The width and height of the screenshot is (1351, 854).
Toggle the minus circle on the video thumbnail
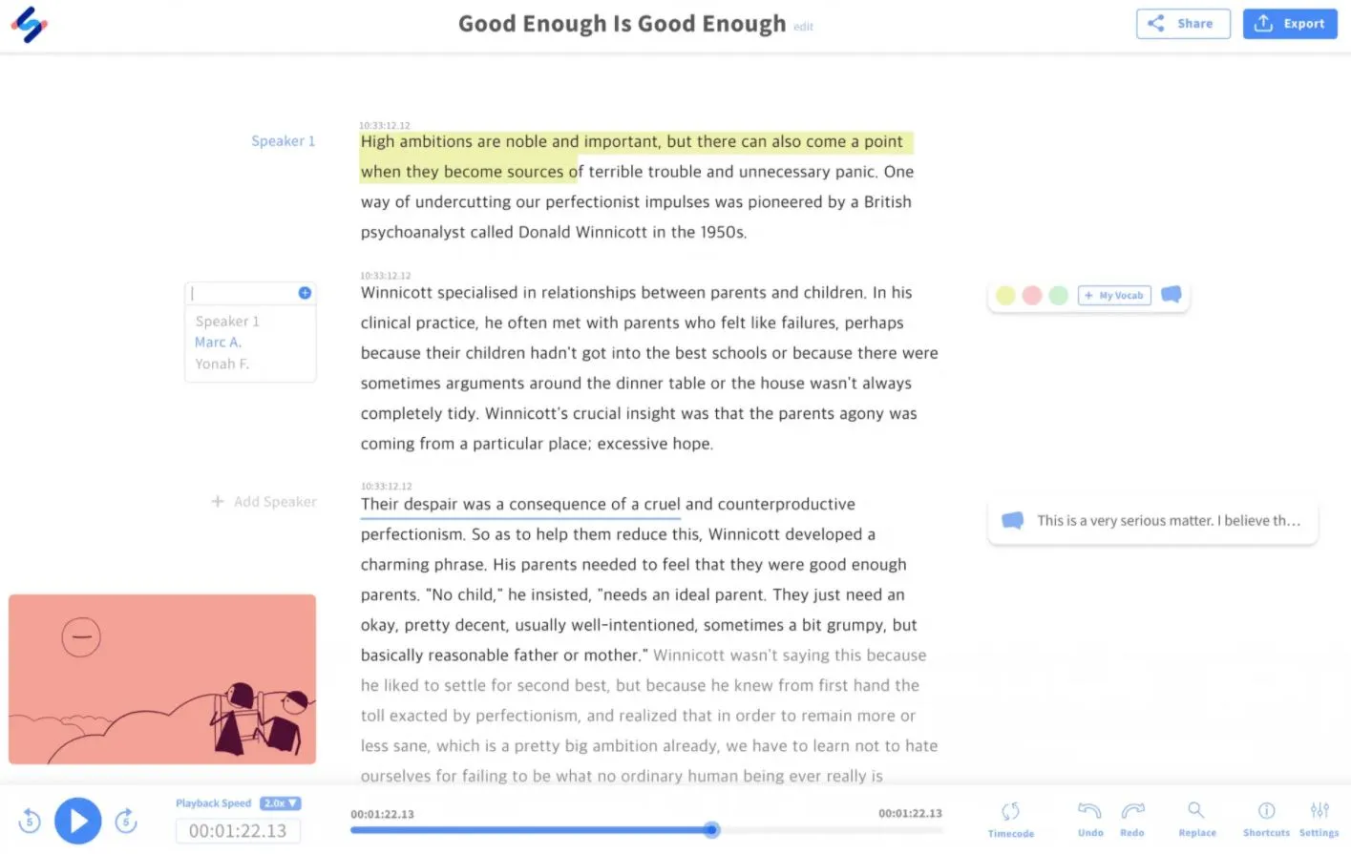(x=81, y=636)
